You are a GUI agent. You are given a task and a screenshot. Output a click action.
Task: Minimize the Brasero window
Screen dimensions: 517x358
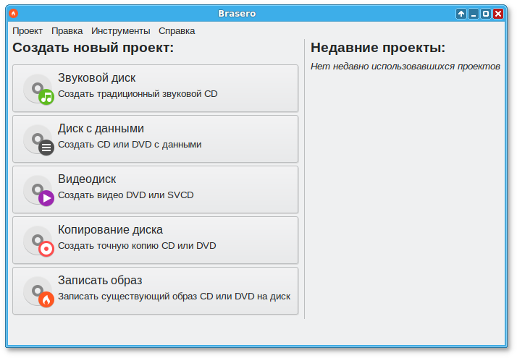point(473,14)
